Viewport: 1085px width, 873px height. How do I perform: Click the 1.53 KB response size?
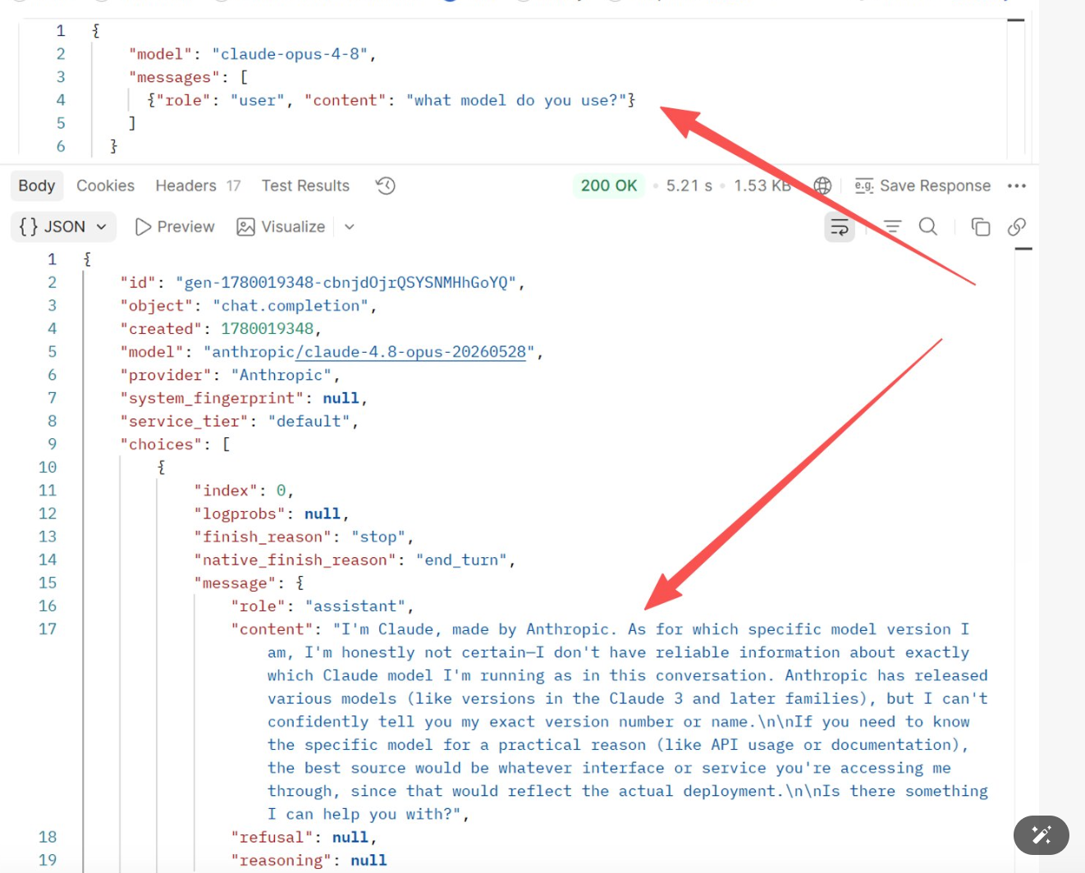[x=762, y=186]
